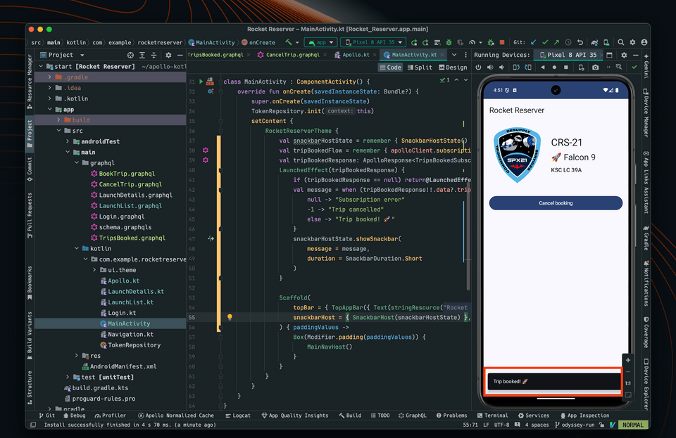
Task: Click the emulator back triangle button
Action: [x=543, y=67]
